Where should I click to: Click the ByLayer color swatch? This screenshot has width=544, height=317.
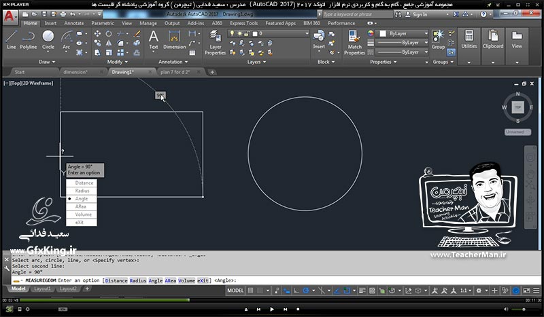[383, 33]
